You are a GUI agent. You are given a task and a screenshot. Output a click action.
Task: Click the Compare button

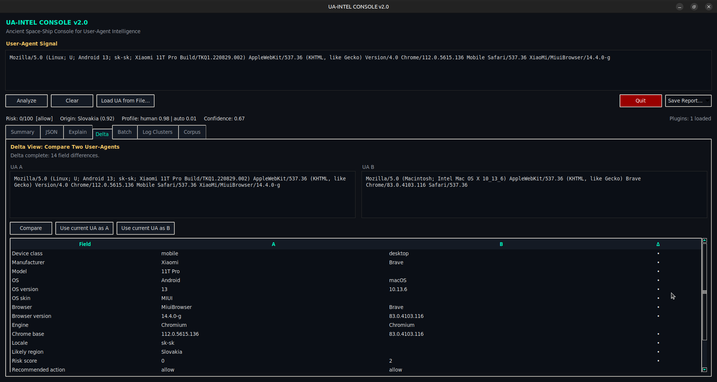tap(31, 228)
